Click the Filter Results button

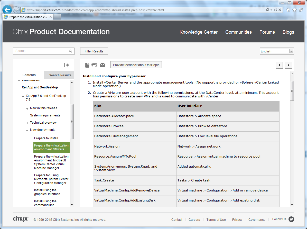94,51
